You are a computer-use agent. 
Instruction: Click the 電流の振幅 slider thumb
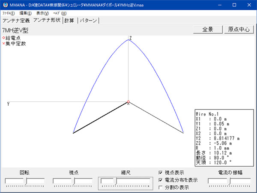pyautogui.click(x=229, y=181)
